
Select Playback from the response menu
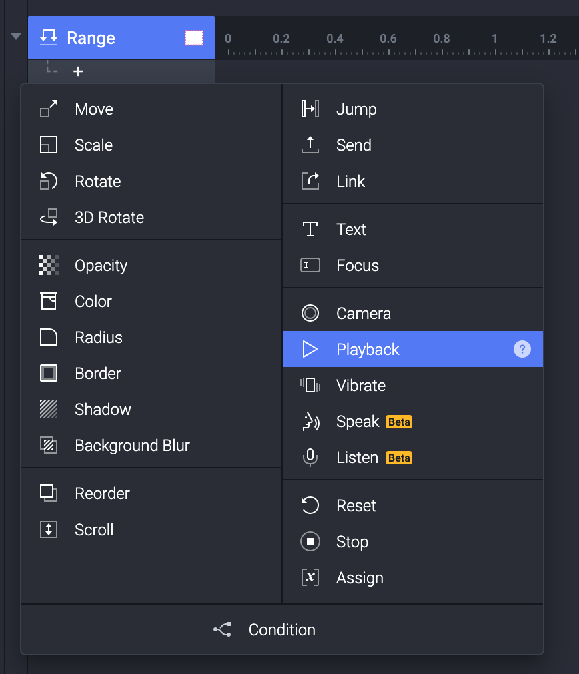pos(368,350)
